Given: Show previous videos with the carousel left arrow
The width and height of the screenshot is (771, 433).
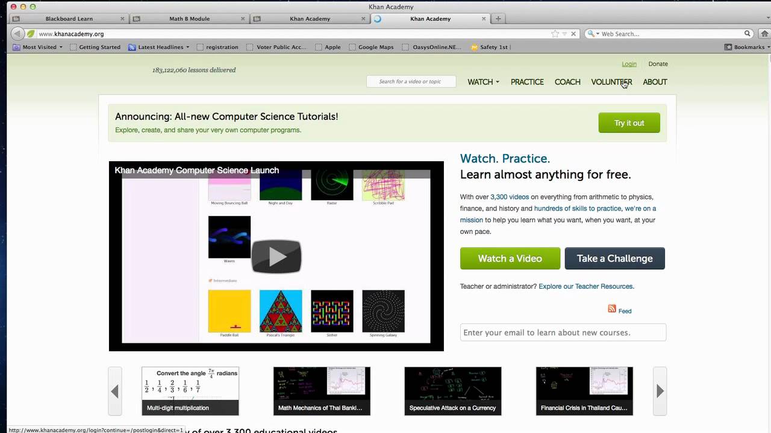Looking at the screenshot, I should 114,391.
